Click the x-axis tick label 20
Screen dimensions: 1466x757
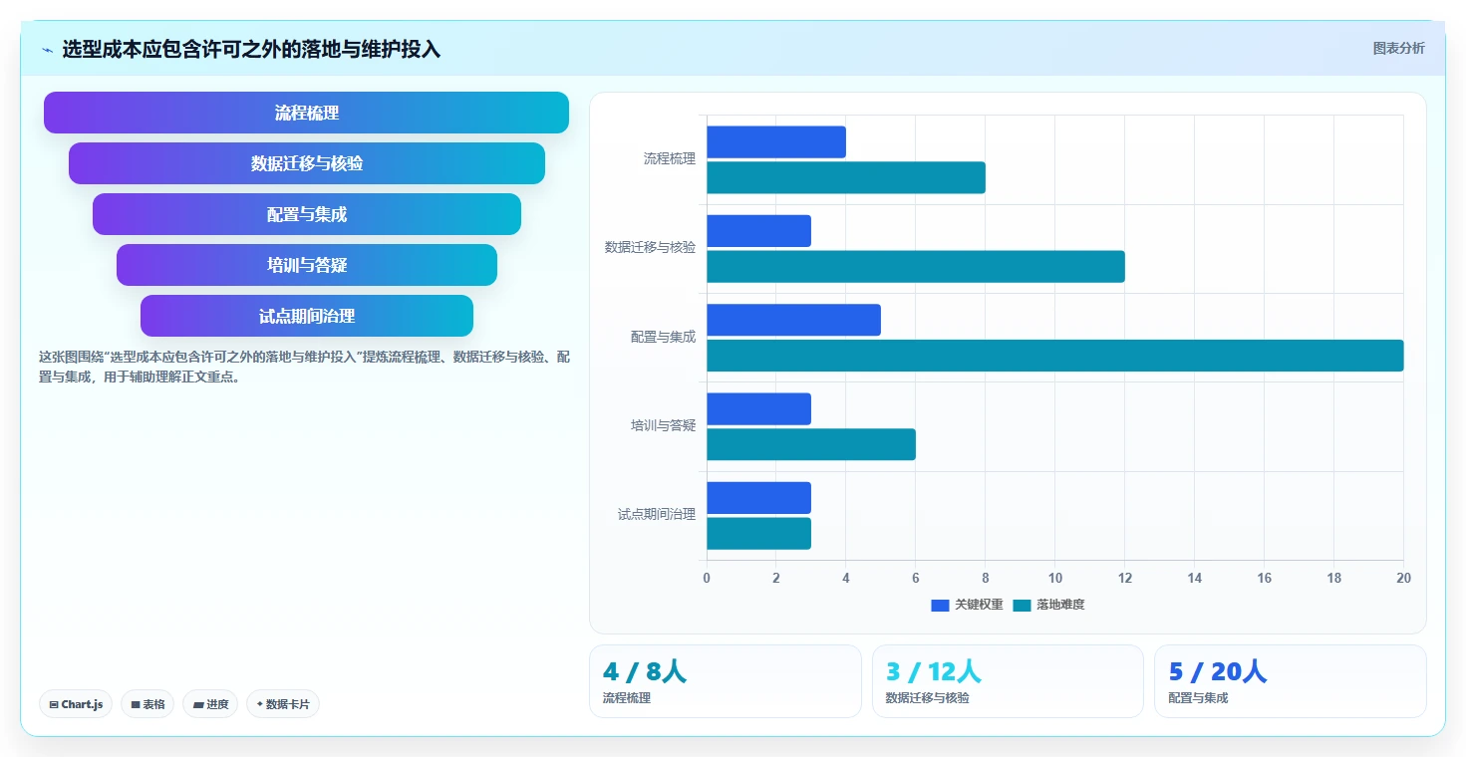1403,579
